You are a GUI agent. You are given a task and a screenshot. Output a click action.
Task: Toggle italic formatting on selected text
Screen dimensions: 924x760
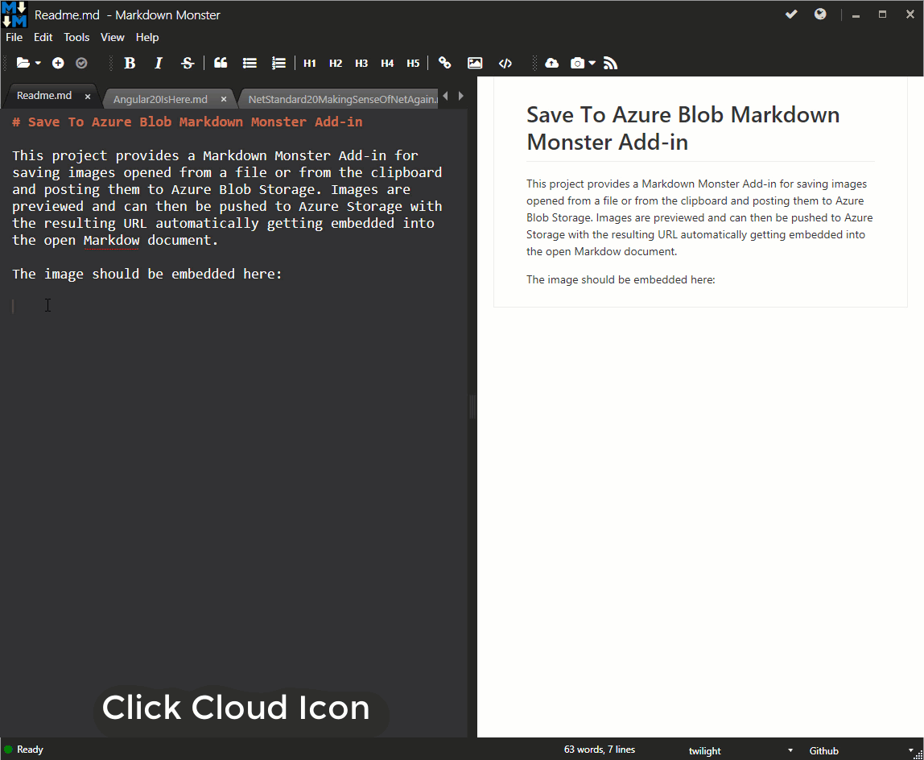point(159,63)
